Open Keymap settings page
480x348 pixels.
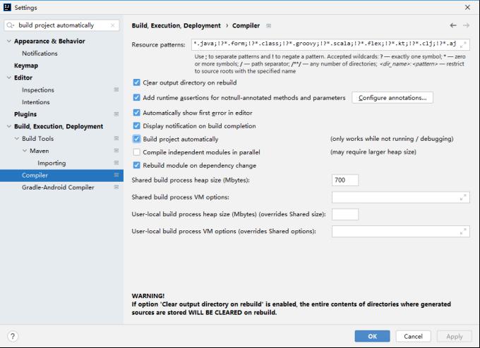(x=26, y=66)
